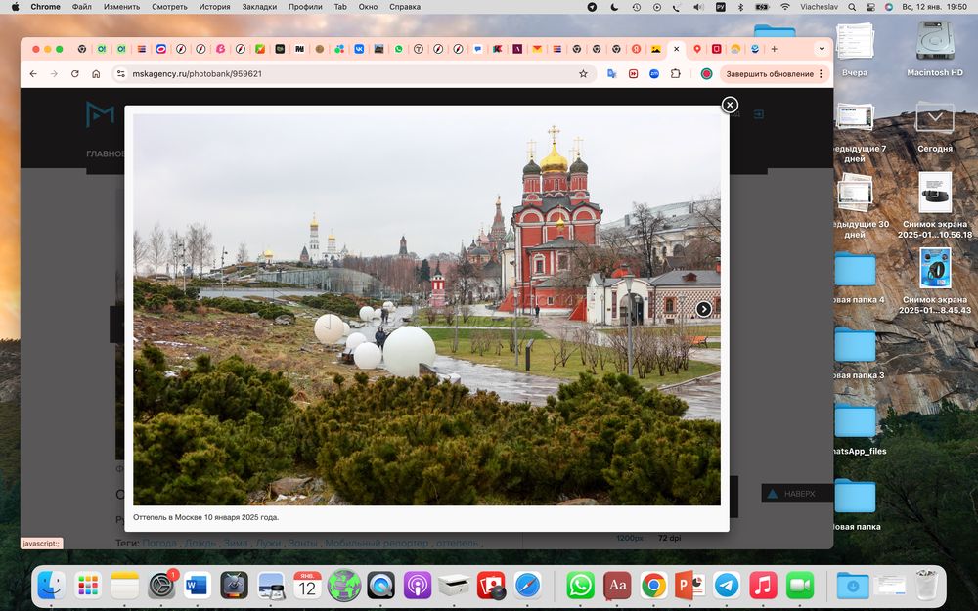Screen dimensions: 978x611
Task: Close the photo lightbox with the X button
Action: (x=730, y=105)
